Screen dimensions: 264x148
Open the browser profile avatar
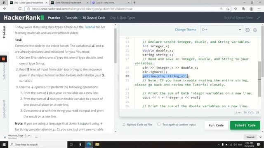pos(251,9)
